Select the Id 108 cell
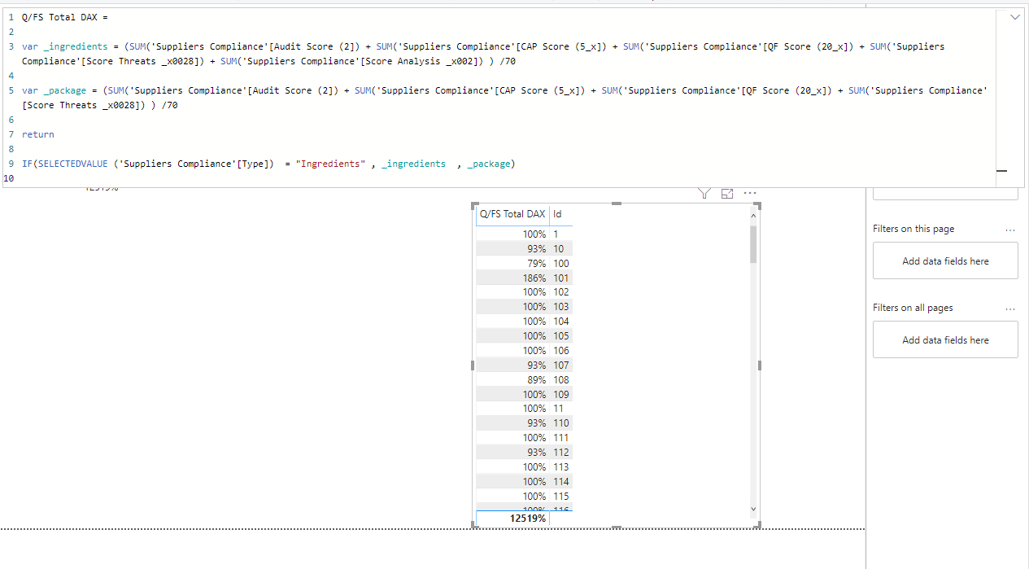Screen dimensions: 1029x569 tap(561, 379)
